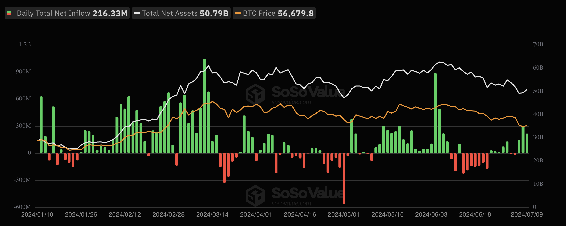Toggle the Daily Total Net Inflow legend
566x226 pixels.
point(67,13)
